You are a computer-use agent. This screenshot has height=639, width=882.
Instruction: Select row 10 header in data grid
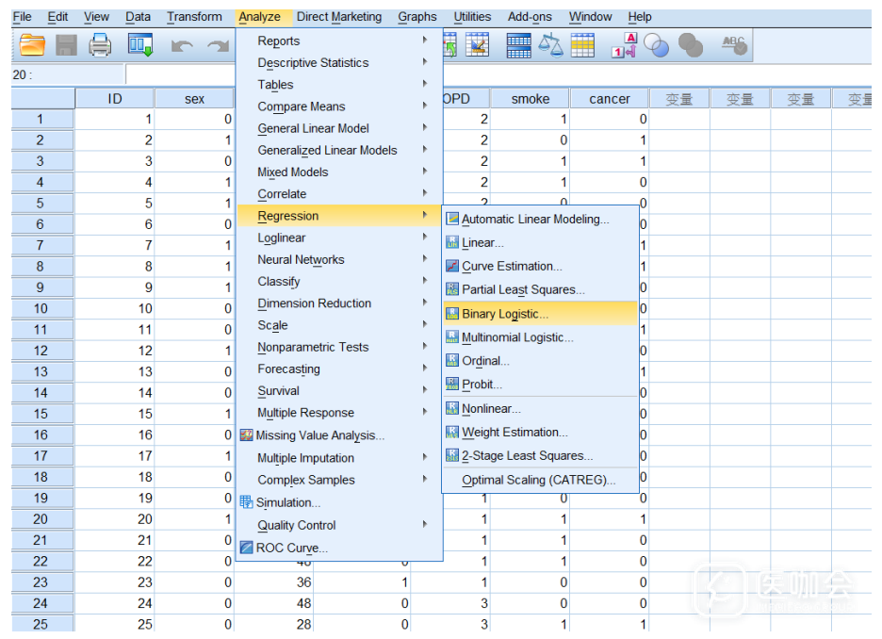pyautogui.click(x=41, y=309)
